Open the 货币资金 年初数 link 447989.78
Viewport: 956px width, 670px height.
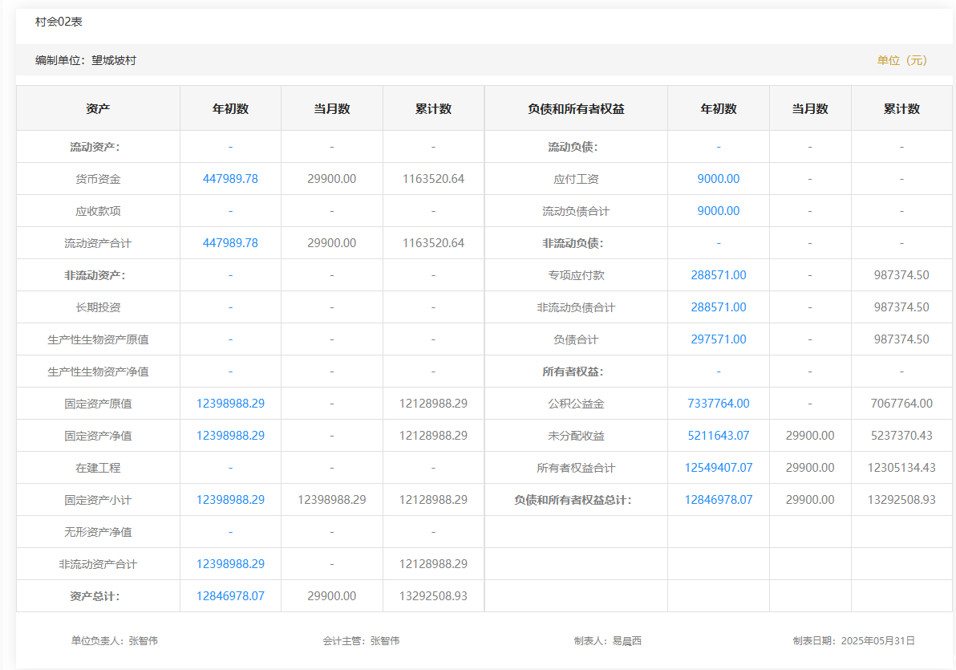tap(230, 179)
